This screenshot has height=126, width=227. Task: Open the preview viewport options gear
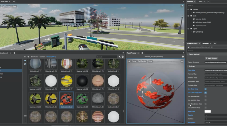point(129,61)
